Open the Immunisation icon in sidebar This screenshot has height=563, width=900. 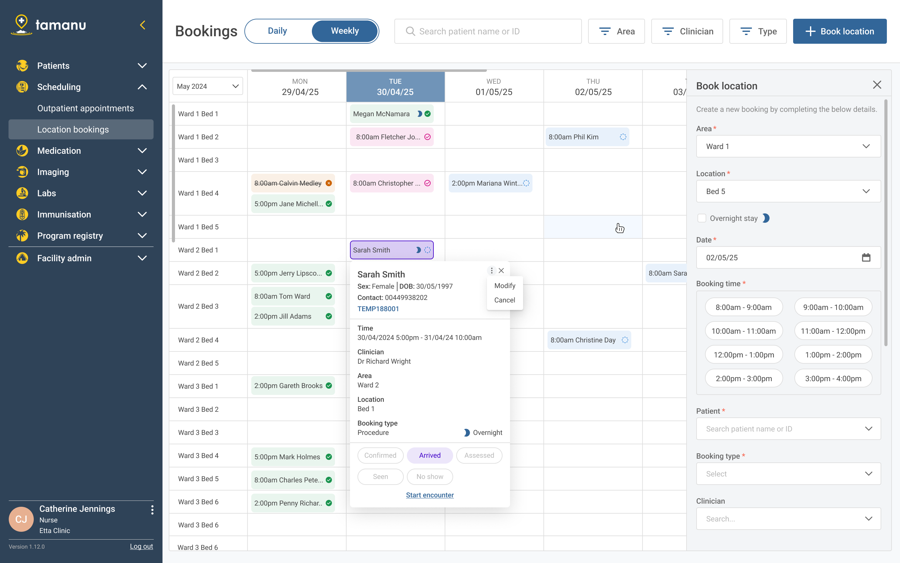(x=22, y=214)
